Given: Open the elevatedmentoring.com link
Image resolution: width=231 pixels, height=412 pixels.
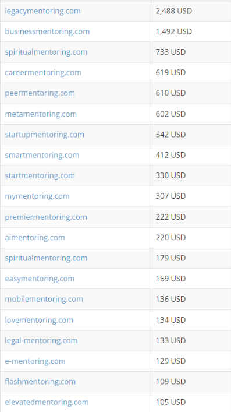Looking at the screenshot, I should (x=47, y=402).
